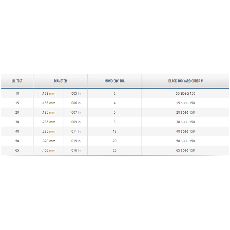Click order number 30 SDSG 150
Screen dimensions: 230x230
[185, 122]
